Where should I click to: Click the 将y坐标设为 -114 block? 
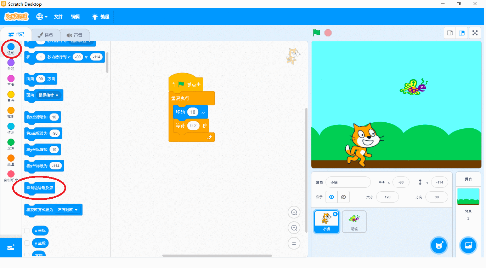point(44,166)
